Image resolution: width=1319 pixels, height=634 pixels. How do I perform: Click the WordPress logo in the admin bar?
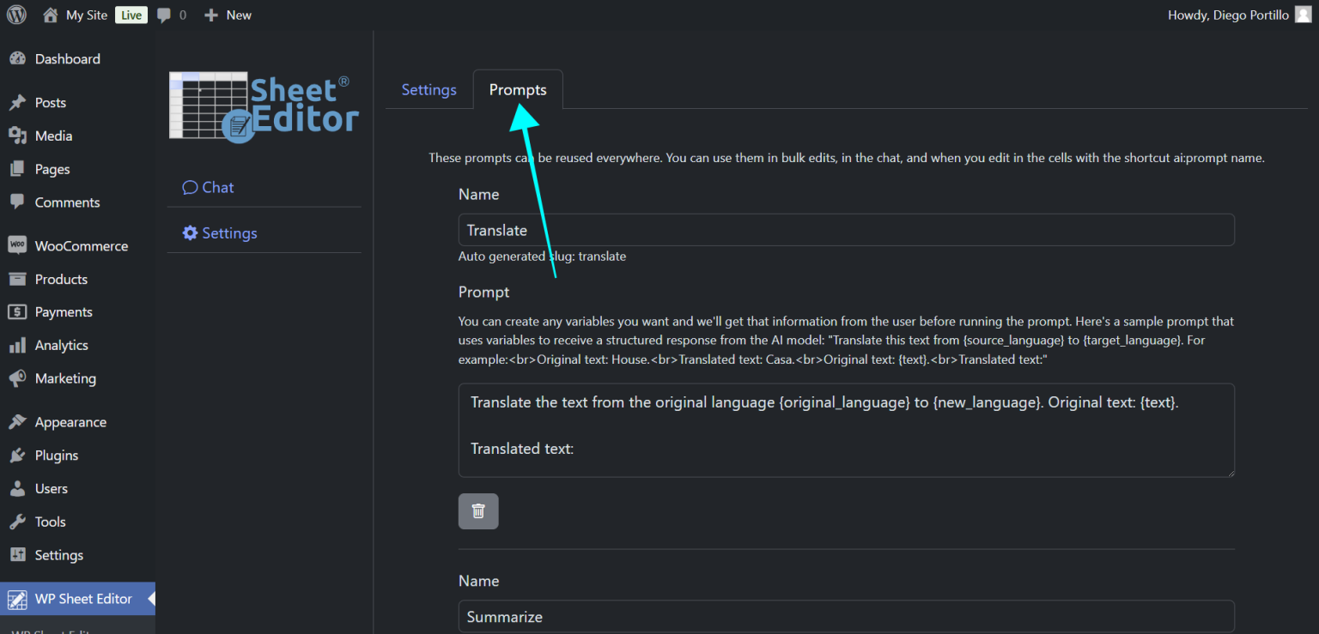pyautogui.click(x=16, y=15)
